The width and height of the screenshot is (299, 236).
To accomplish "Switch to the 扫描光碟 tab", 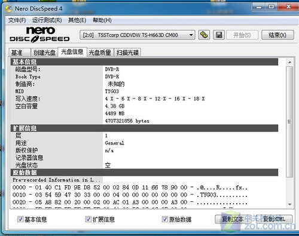I will pyautogui.click(x=127, y=53).
